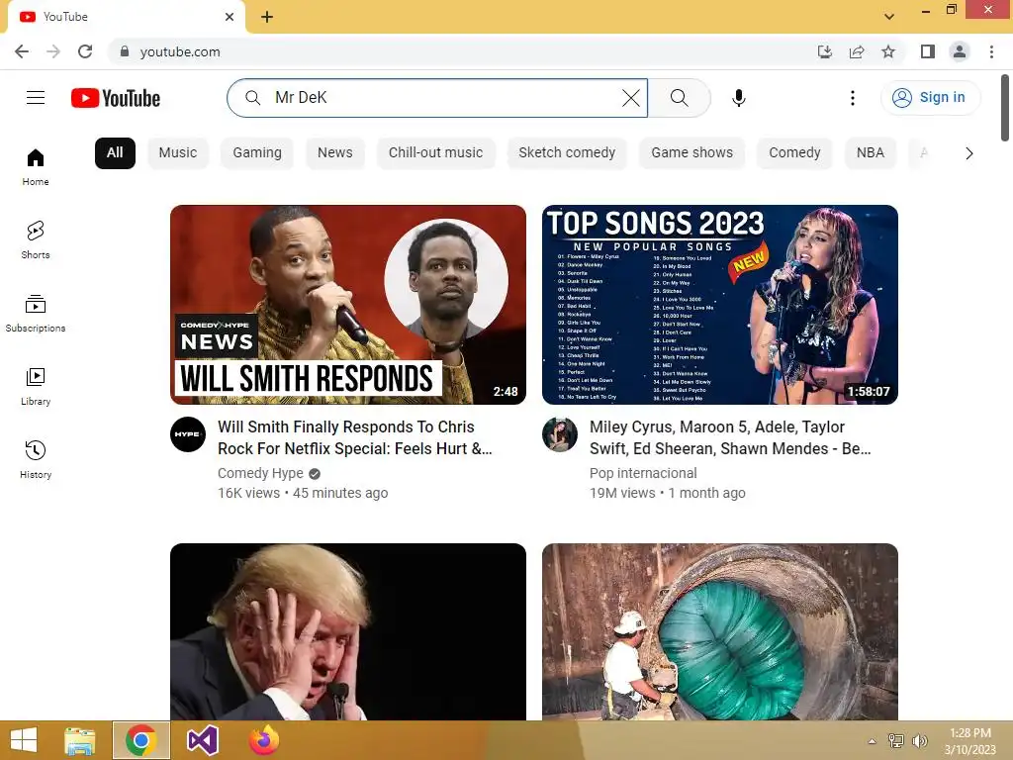Click the network tray icon
The height and width of the screenshot is (760, 1013).
pyautogui.click(x=895, y=740)
